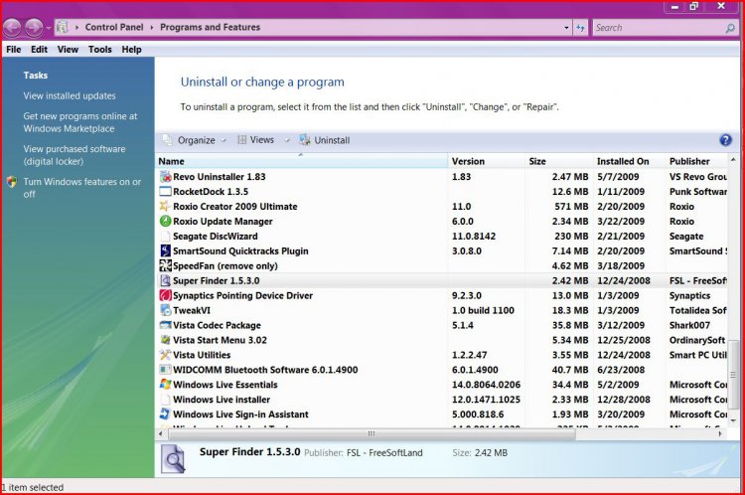Click the Vista Start Menu 3.02 icon
This screenshot has height=495, width=745.
(165, 340)
